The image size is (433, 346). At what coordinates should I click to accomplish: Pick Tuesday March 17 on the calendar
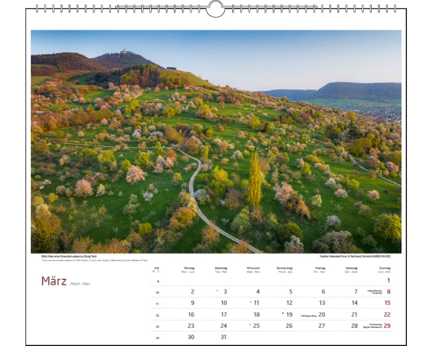tap(224, 314)
